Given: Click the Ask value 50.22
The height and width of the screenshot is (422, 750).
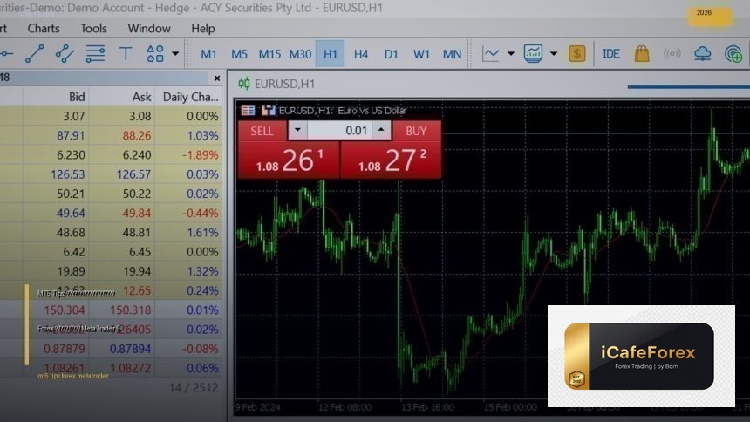Looking at the screenshot, I should pyautogui.click(x=136, y=194).
